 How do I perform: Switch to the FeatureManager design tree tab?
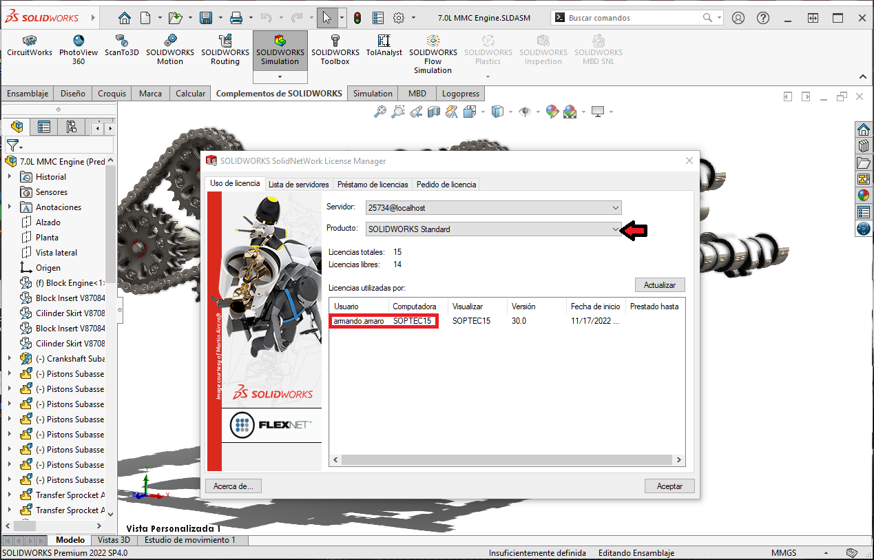[17, 127]
